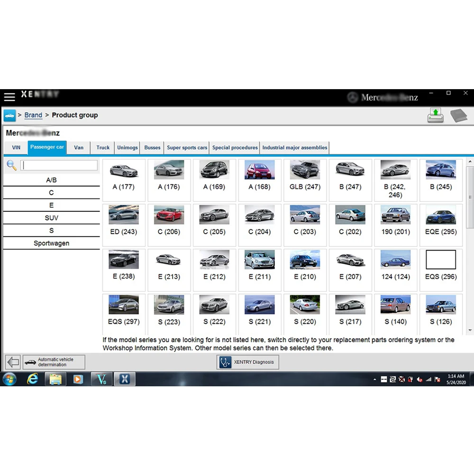This screenshot has height=474, width=474.
Task: Select the C (204) model
Action: pyautogui.click(x=260, y=225)
